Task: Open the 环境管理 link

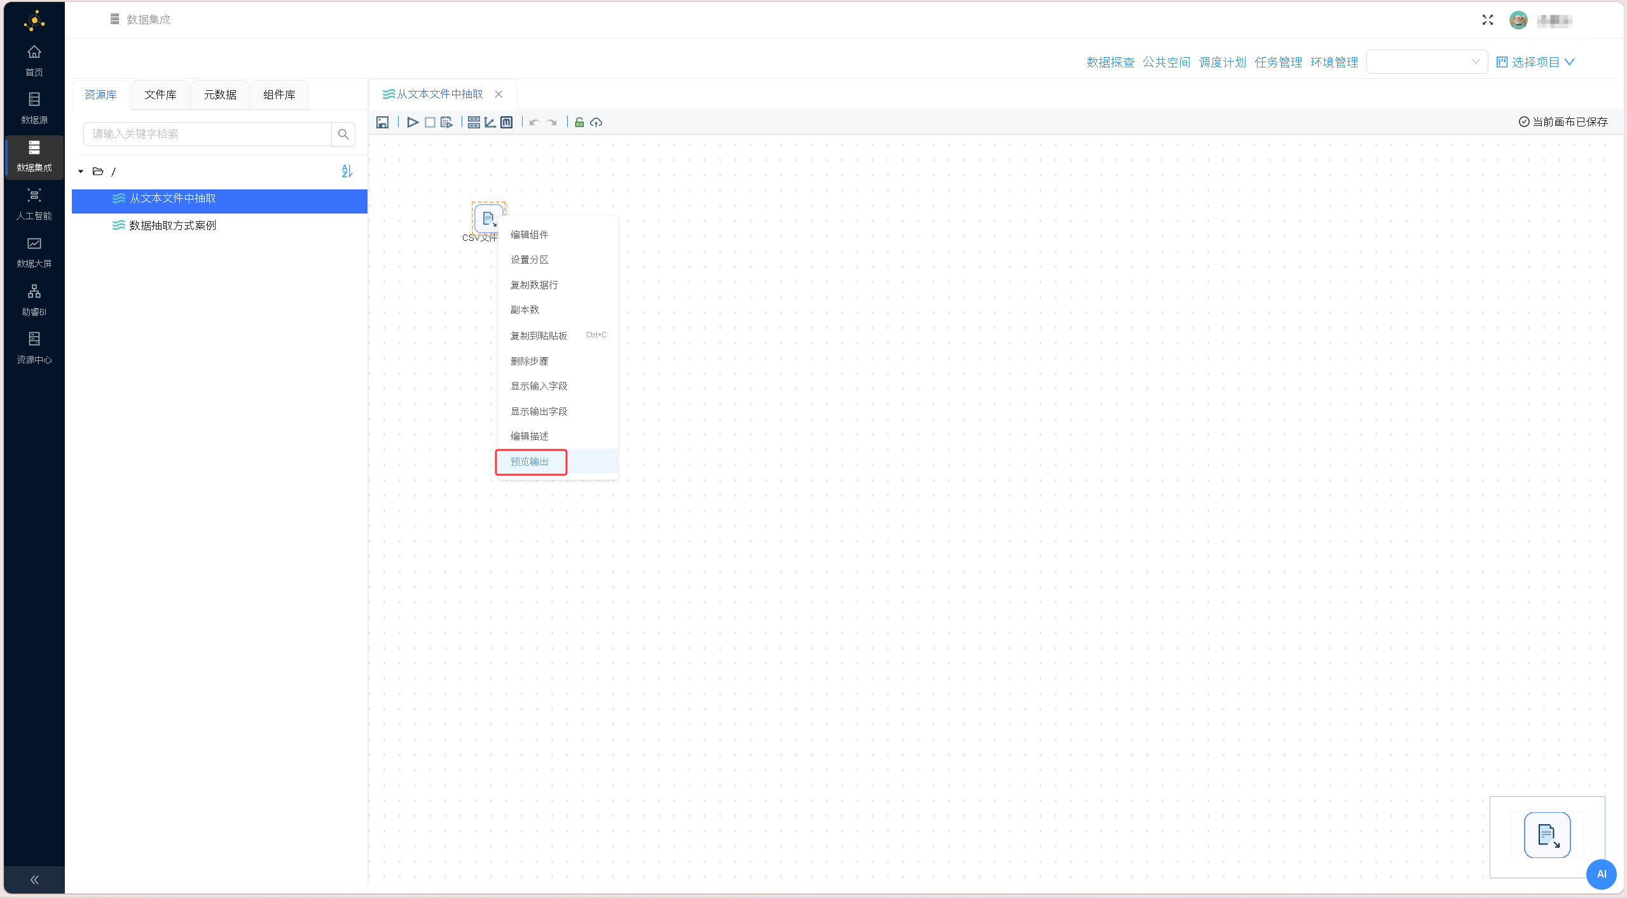Action: [1334, 62]
